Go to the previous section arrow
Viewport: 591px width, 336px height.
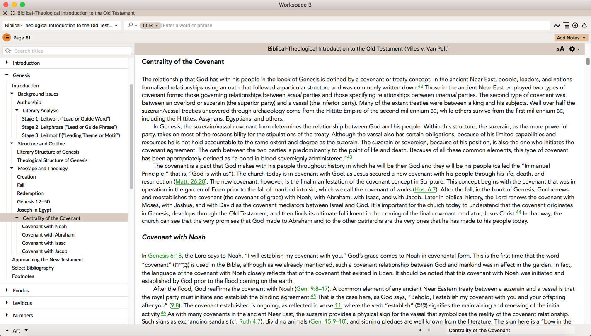click(420, 330)
